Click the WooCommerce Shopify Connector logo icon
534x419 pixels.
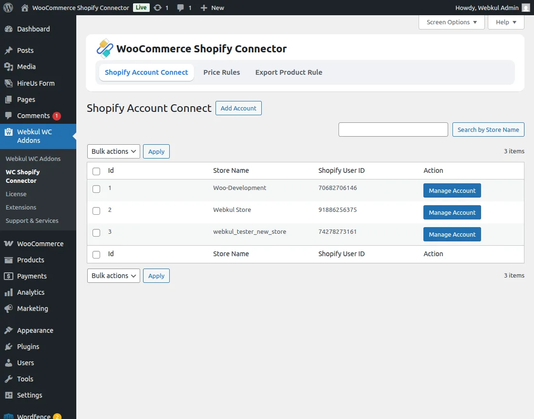point(105,48)
